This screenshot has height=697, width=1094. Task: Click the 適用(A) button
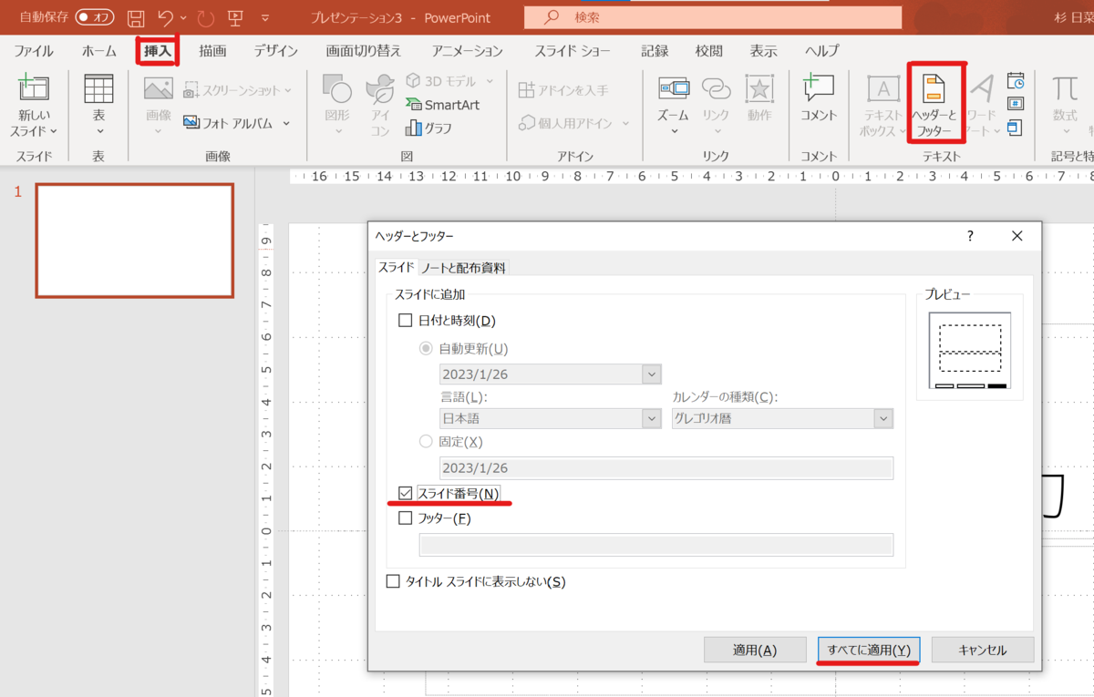click(755, 650)
